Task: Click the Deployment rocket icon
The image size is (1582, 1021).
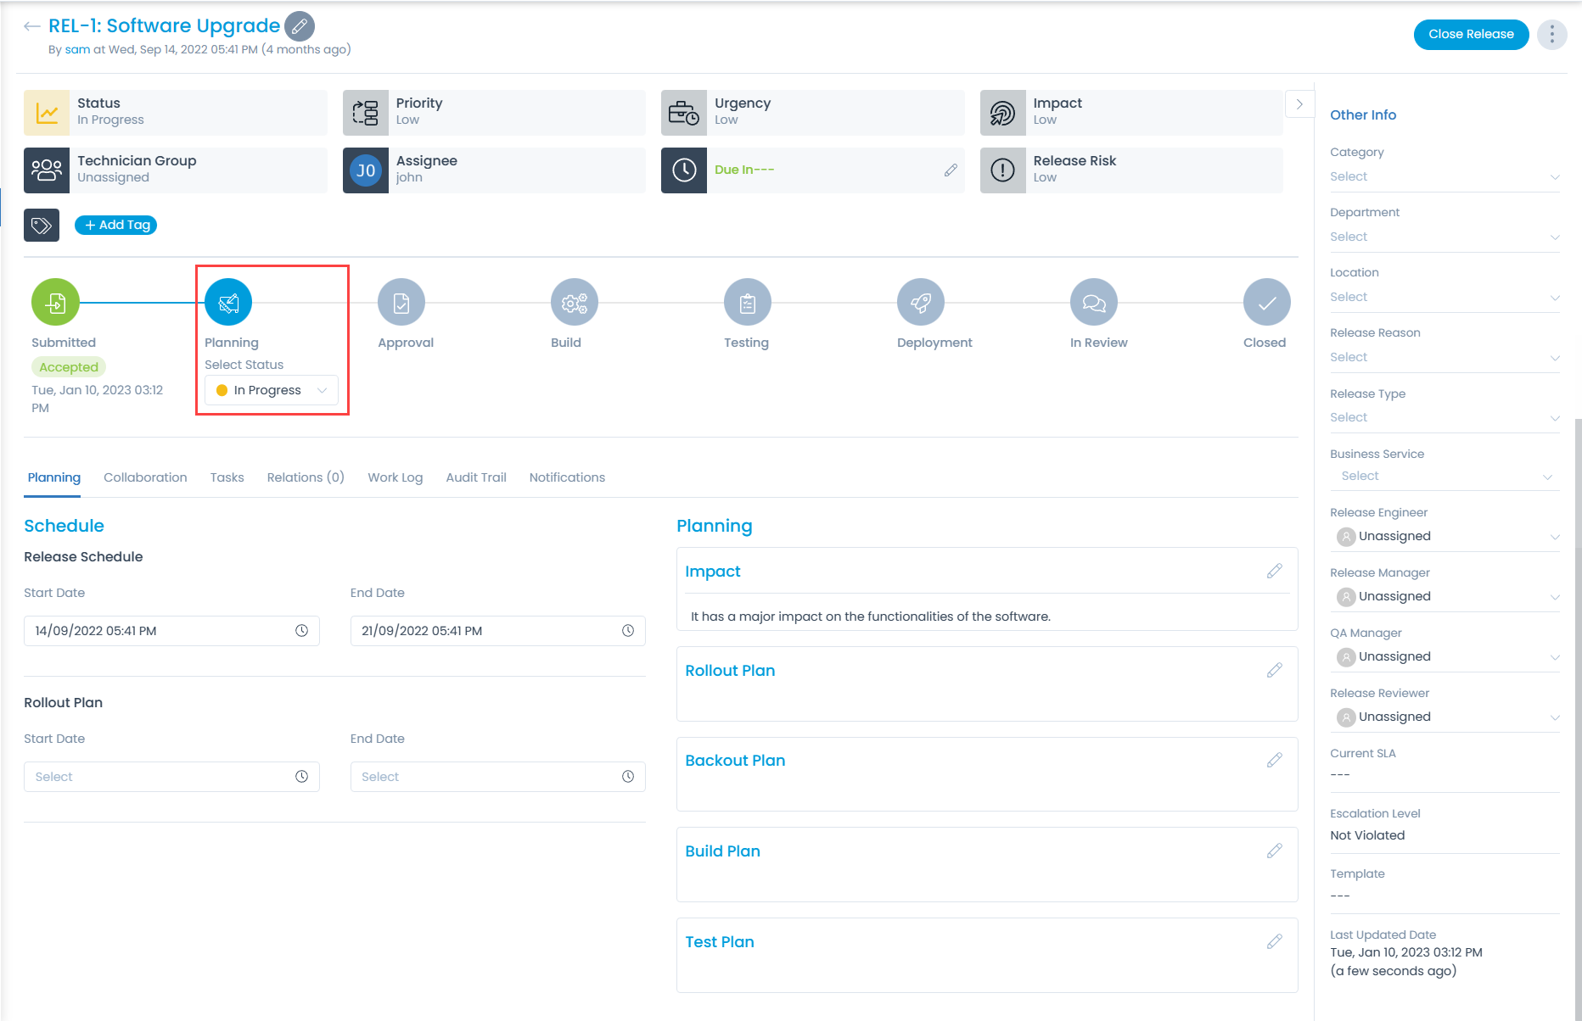Action: (921, 302)
